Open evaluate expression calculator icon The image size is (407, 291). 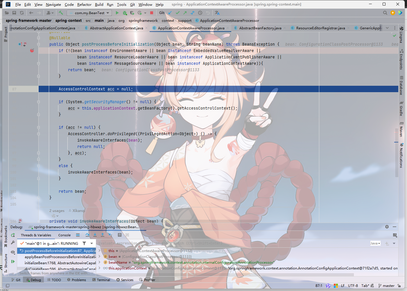point(120,235)
